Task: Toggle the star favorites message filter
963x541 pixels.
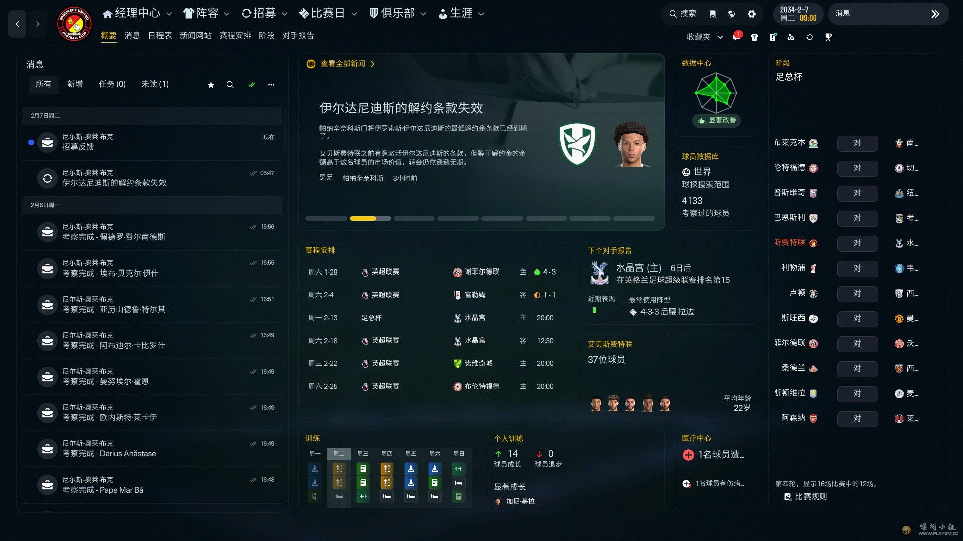Action: 211,85
